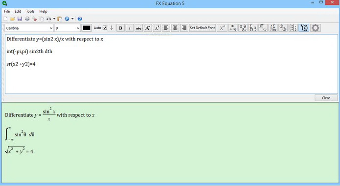Save the equation with the floppy disk icon

20,19
